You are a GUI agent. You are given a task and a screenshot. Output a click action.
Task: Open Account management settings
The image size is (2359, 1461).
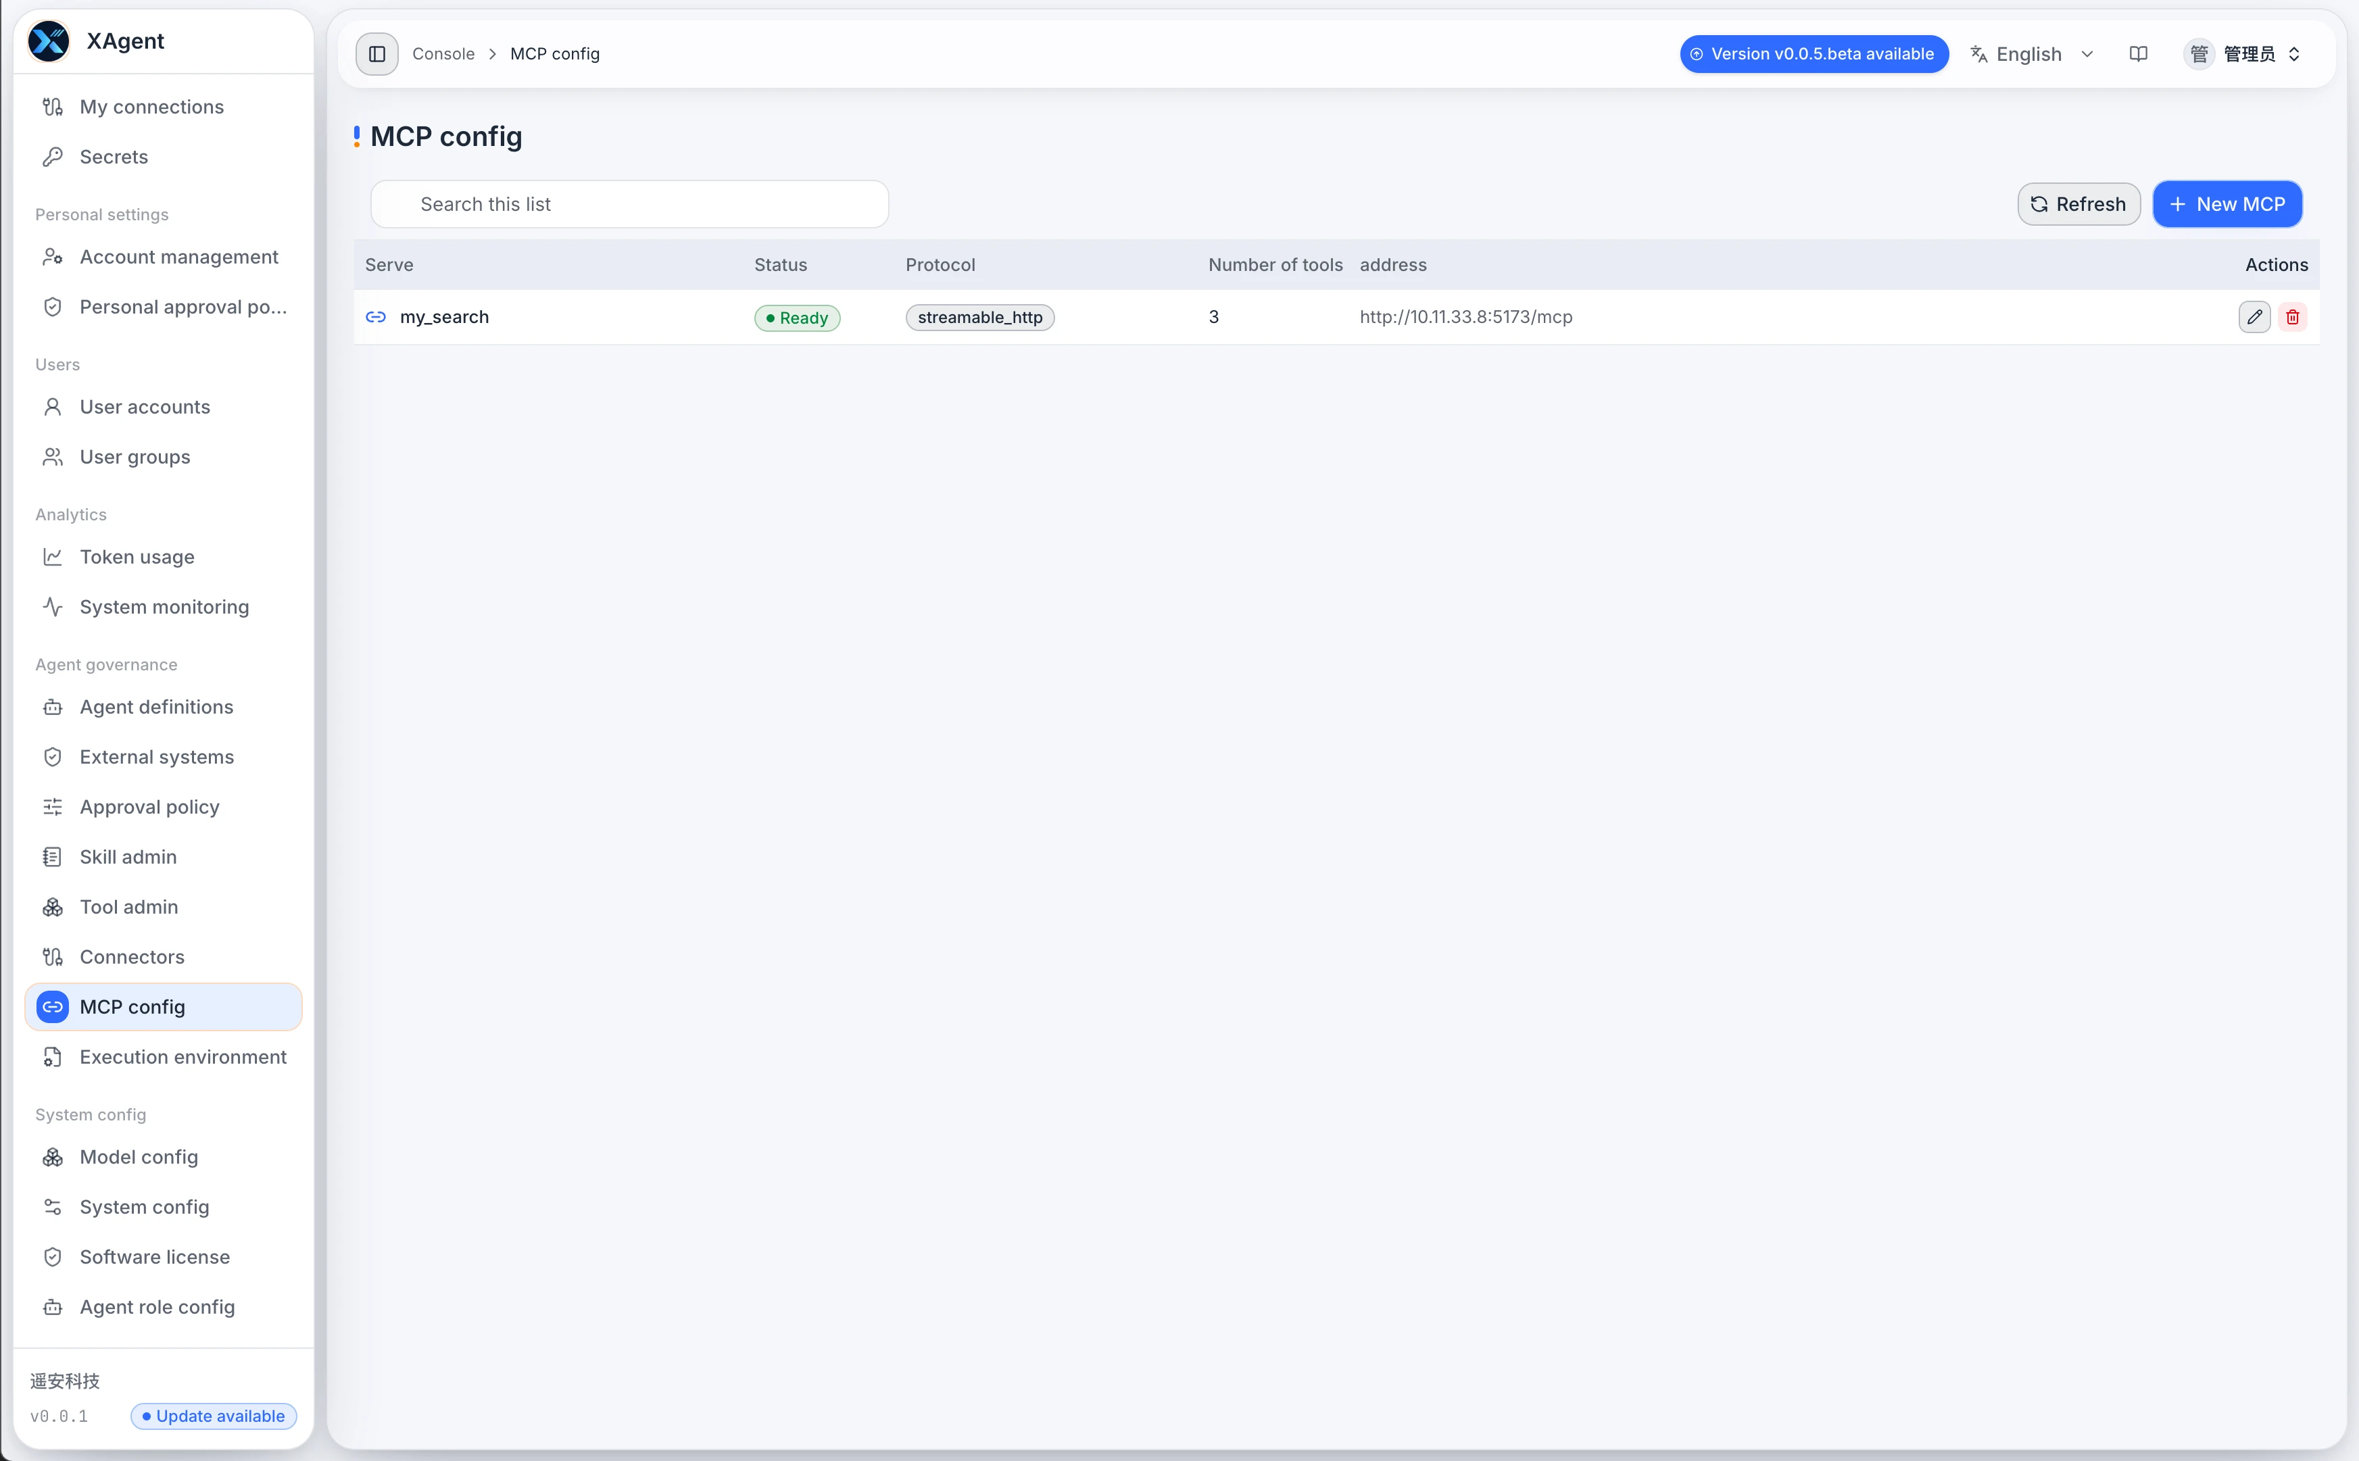164,257
